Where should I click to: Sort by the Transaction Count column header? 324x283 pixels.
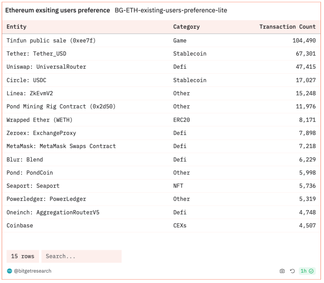tap(287, 27)
